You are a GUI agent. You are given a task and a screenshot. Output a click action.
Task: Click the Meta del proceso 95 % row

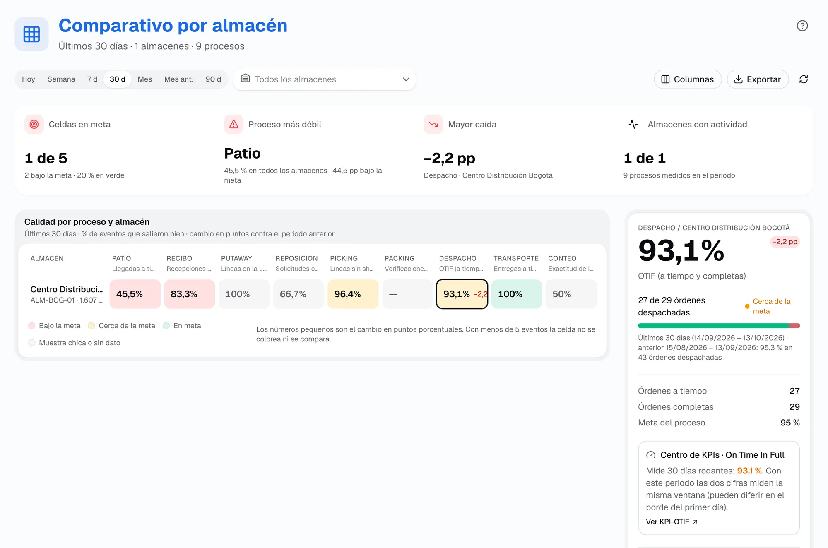point(719,423)
